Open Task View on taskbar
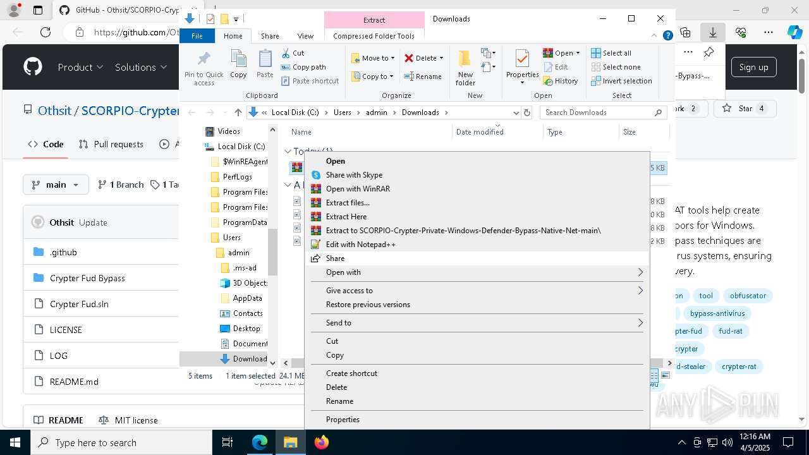The width and height of the screenshot is (809, 455). (x=228, y=442)
